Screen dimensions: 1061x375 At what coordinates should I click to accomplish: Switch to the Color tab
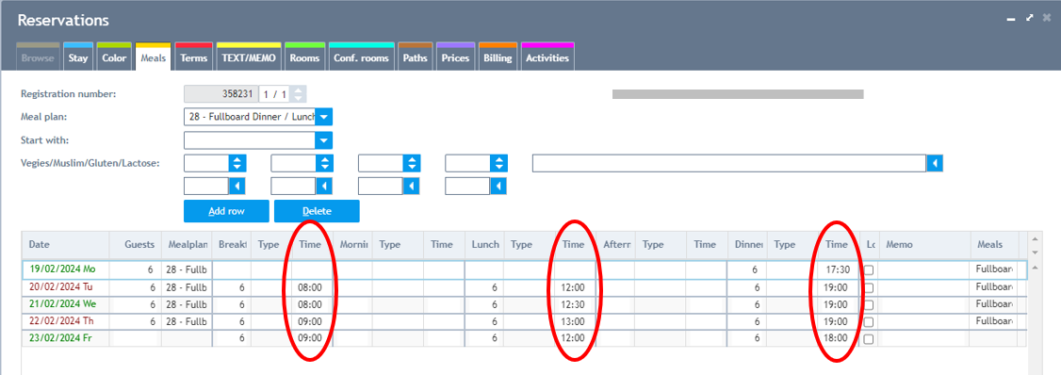pos(114,57)
